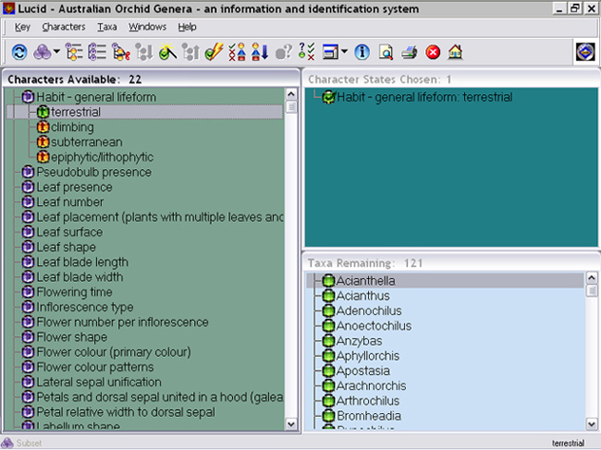Select Leaf blade width character
601x450 pixels.
(80, 277)
